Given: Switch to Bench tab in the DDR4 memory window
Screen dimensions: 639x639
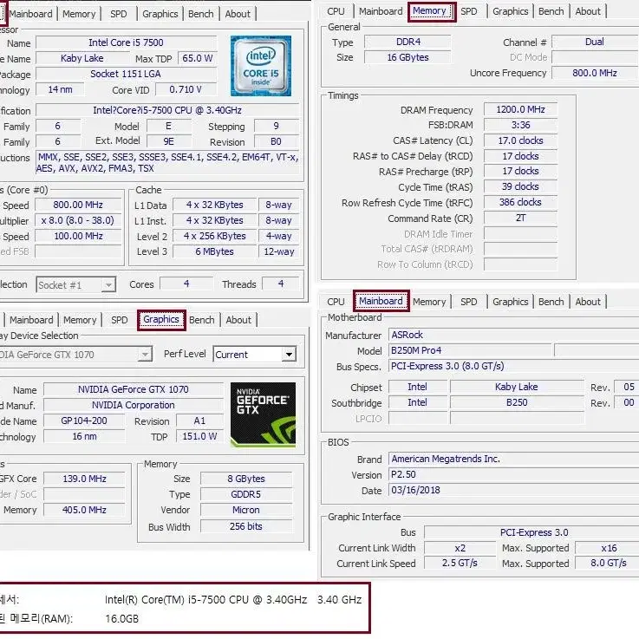Looking at the screenshot, I should click(x=551, y=11).
